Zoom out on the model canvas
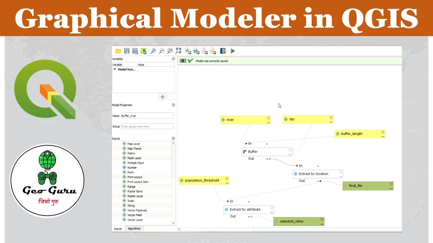Image resolution: width=433 pixels, height=243 pixels. [x=162, y=51]
